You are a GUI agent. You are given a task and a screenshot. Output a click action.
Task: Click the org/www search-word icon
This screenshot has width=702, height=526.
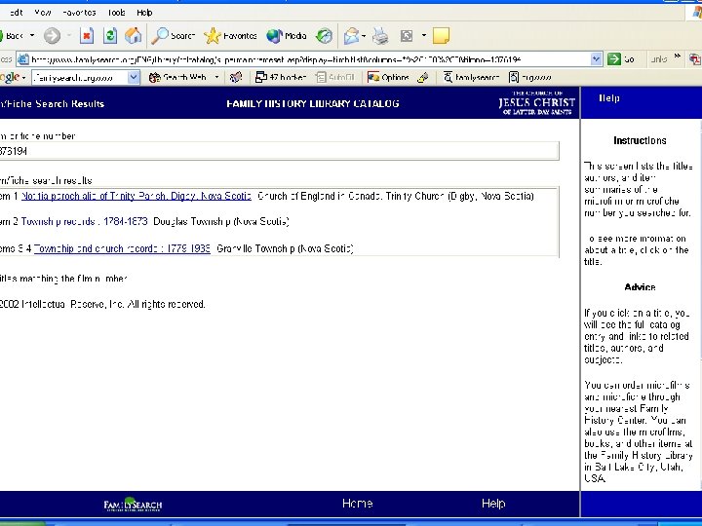[x=530, y=77]
